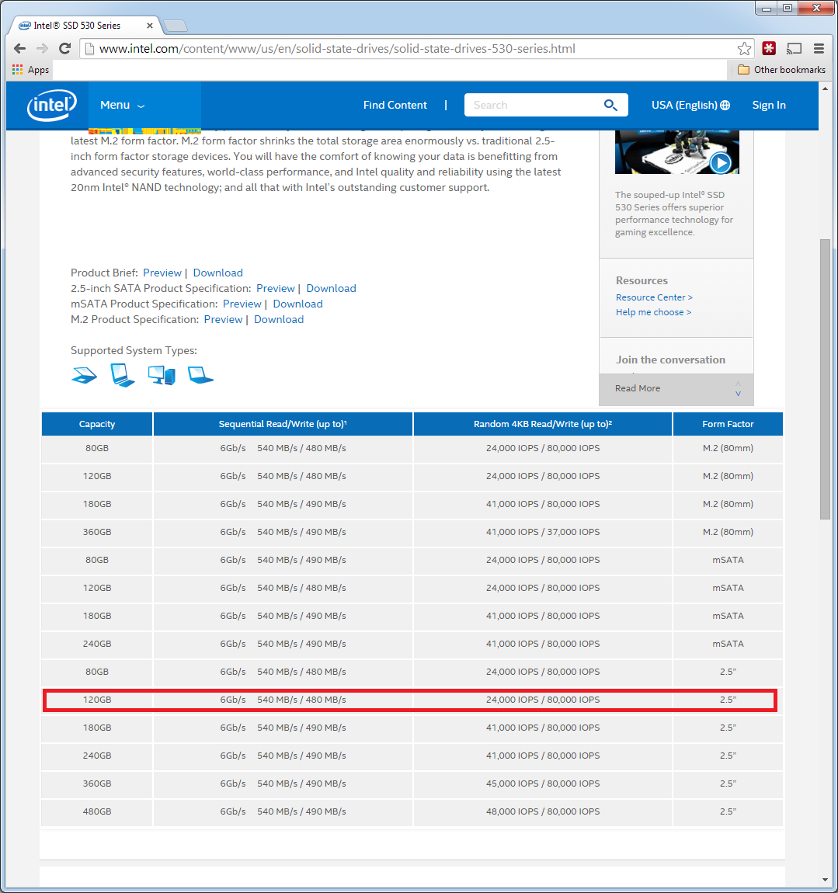Click the Random 4KB Read/Write column header
The width and height of the screenshot is (838, 893).
pos(543,424)
